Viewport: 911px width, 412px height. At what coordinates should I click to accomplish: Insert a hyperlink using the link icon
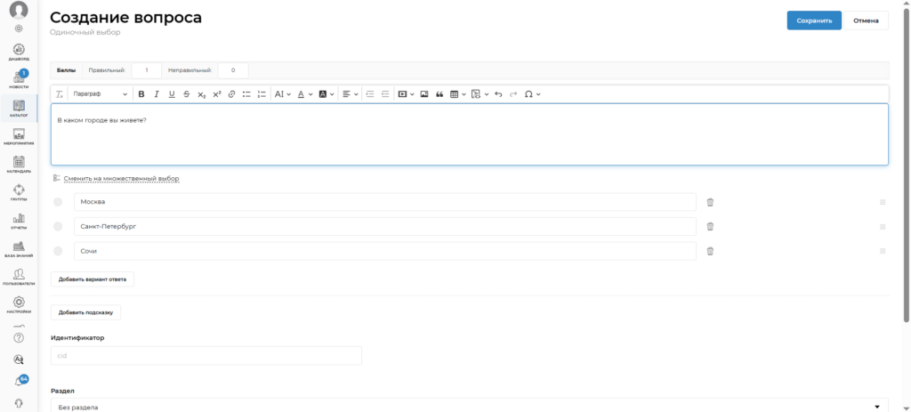coord(231,93)
